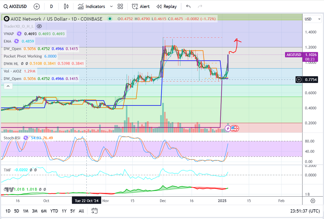324x219 pixels.
Task: Show the hidden TraderX0_O_H_L indicator
Action: tap(39, 26)
